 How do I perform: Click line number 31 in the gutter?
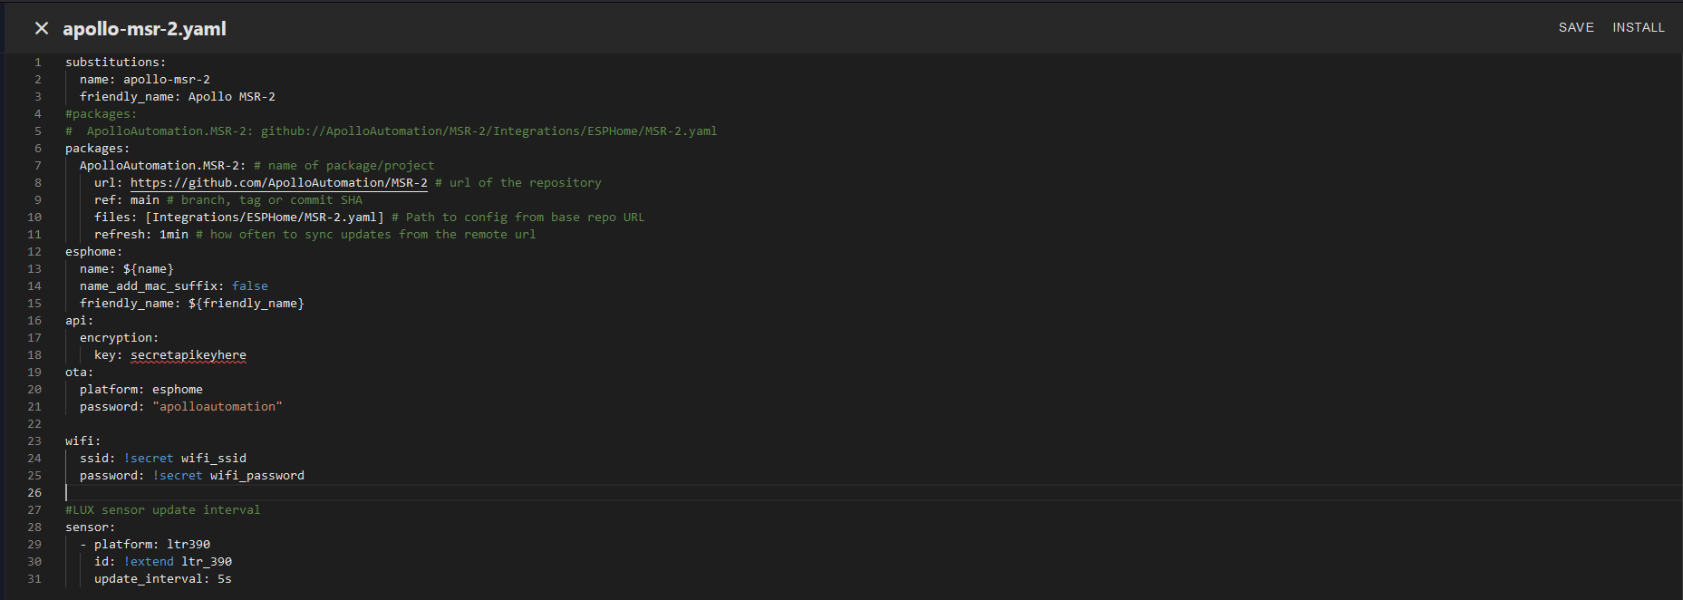coord(34,579)
